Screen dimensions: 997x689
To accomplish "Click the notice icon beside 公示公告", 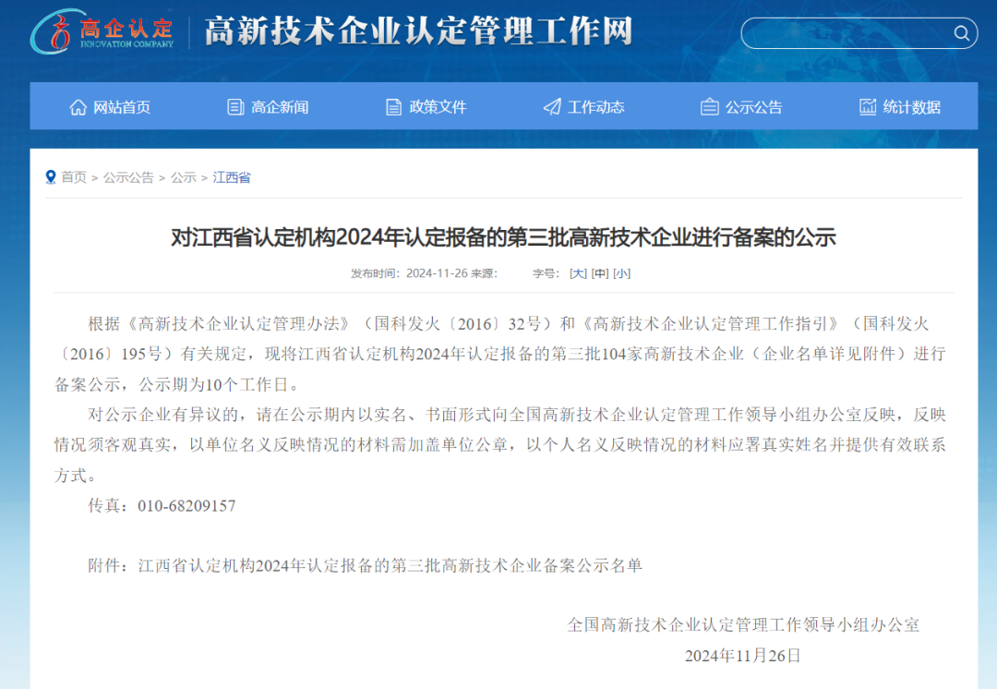I will (x=710, y=107).
